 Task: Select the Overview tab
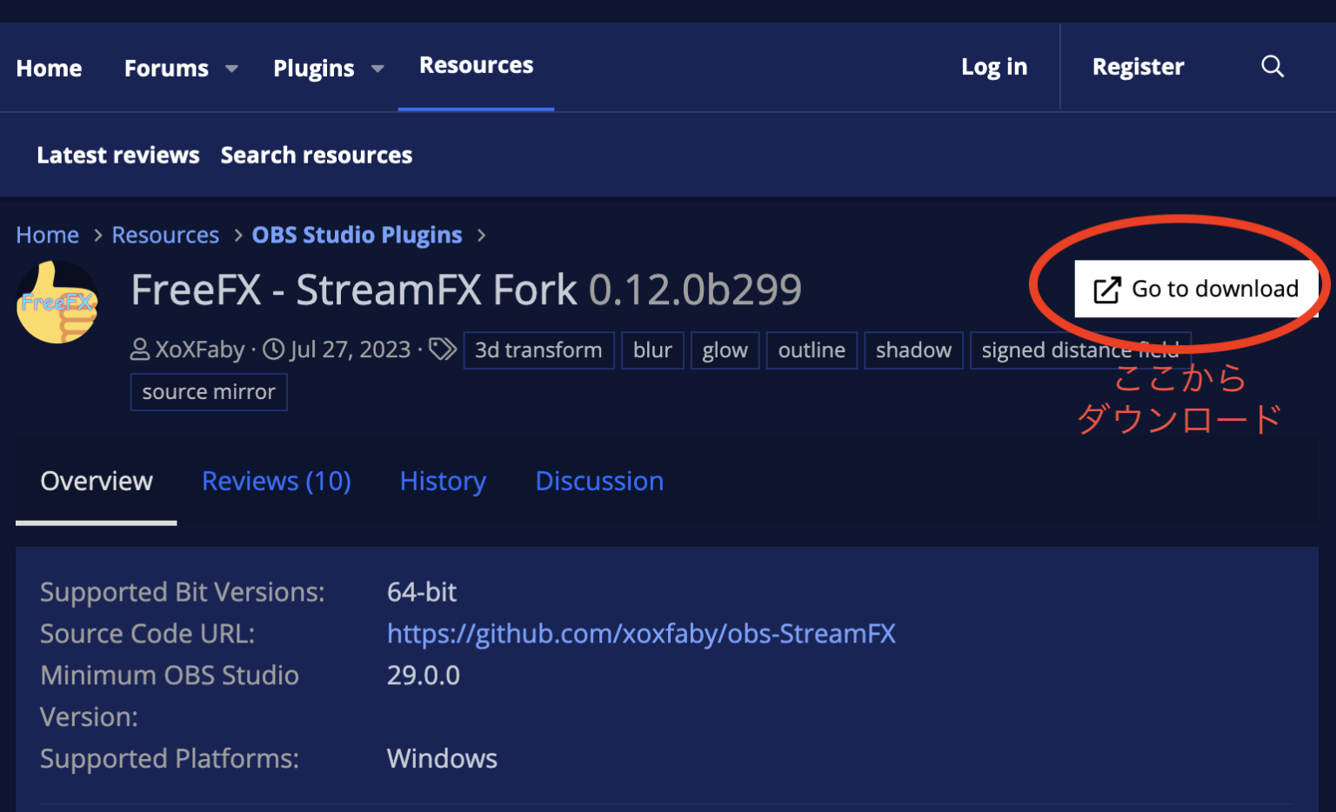97,481
